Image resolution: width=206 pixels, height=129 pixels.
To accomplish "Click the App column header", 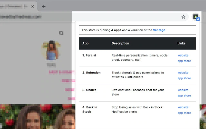I will 85,43.
